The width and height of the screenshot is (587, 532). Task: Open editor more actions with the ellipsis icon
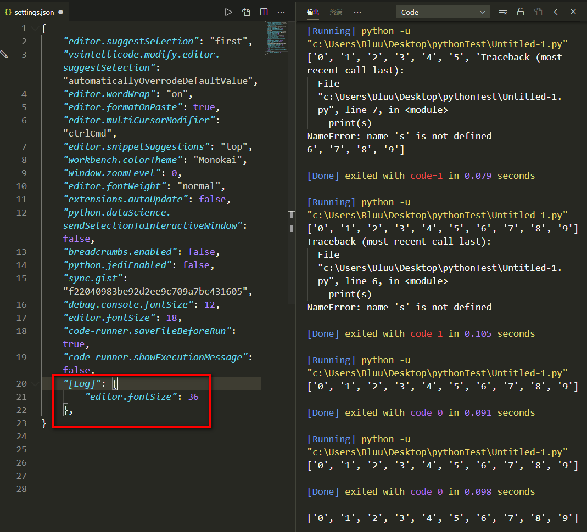pyautogui.click(x=281, y=12)
